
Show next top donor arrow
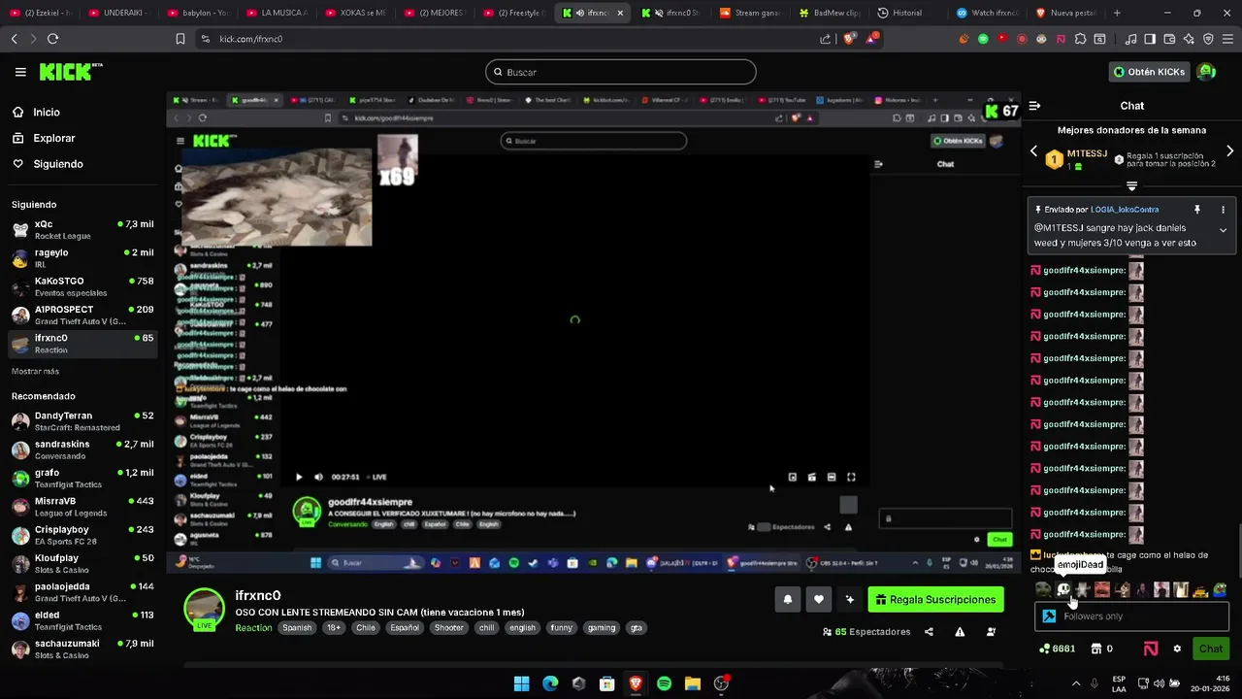pyautogui.click(x=1230, y=151)
